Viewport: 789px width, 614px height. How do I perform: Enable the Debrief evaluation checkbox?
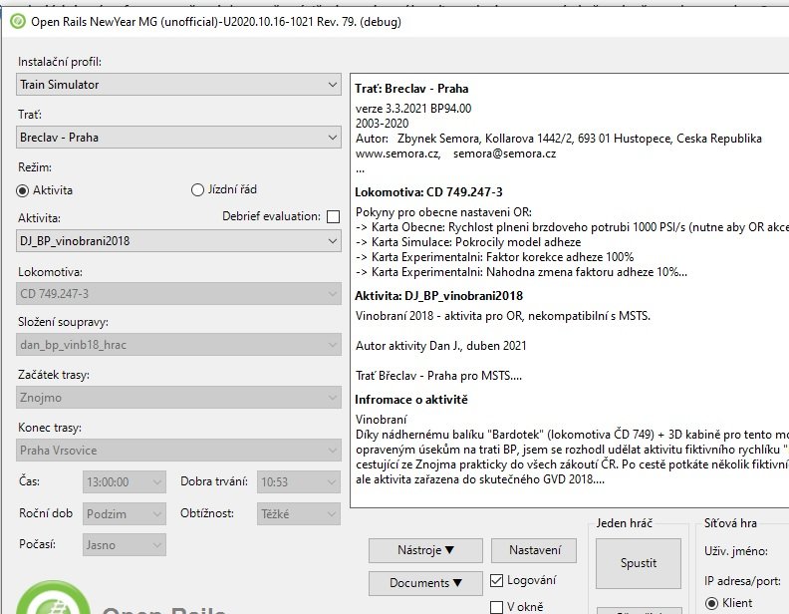coord(333,216)
